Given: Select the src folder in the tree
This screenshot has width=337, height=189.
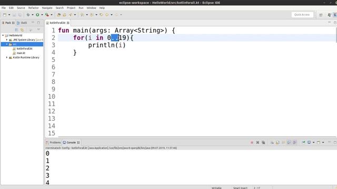Looking at the screenshot, I should [22, 44].
